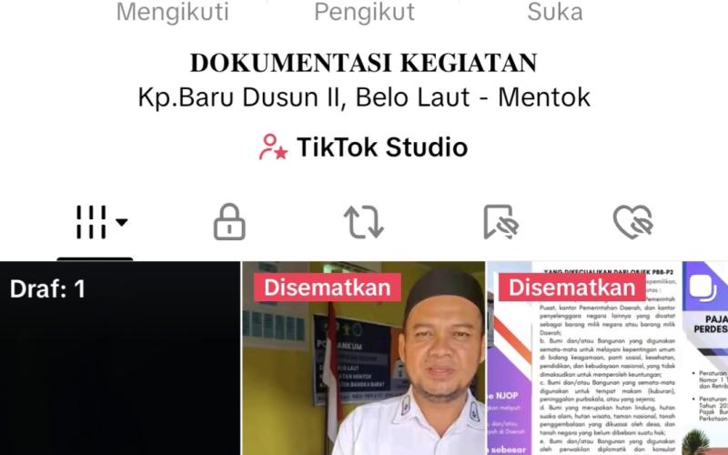Open the hidden liked videos heart tab

pos(633,222)
